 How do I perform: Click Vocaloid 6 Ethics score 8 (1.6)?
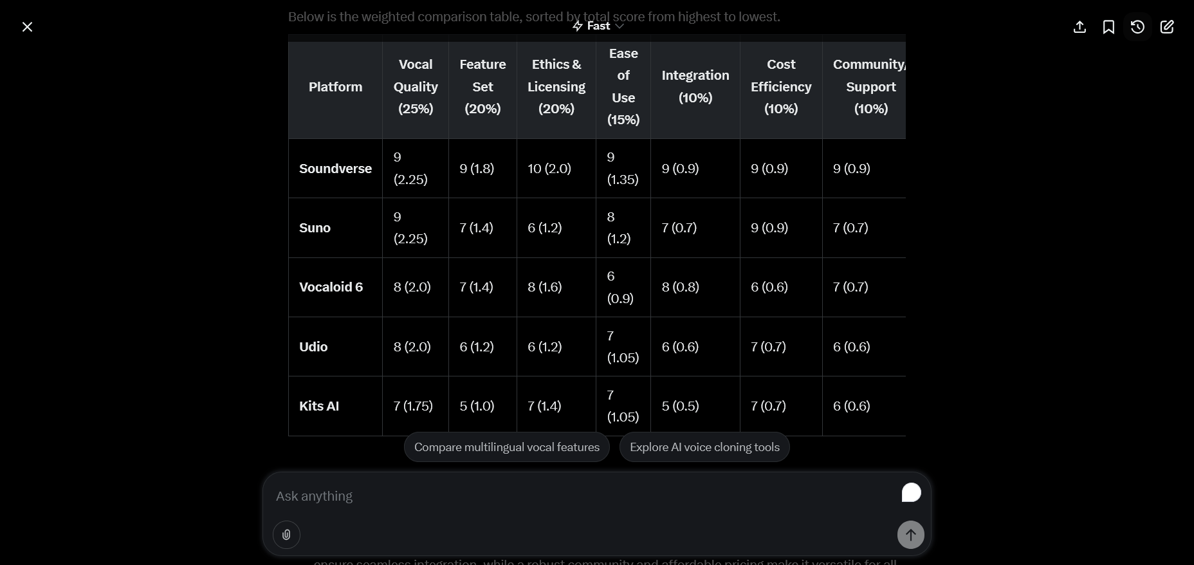pos(545,287)
